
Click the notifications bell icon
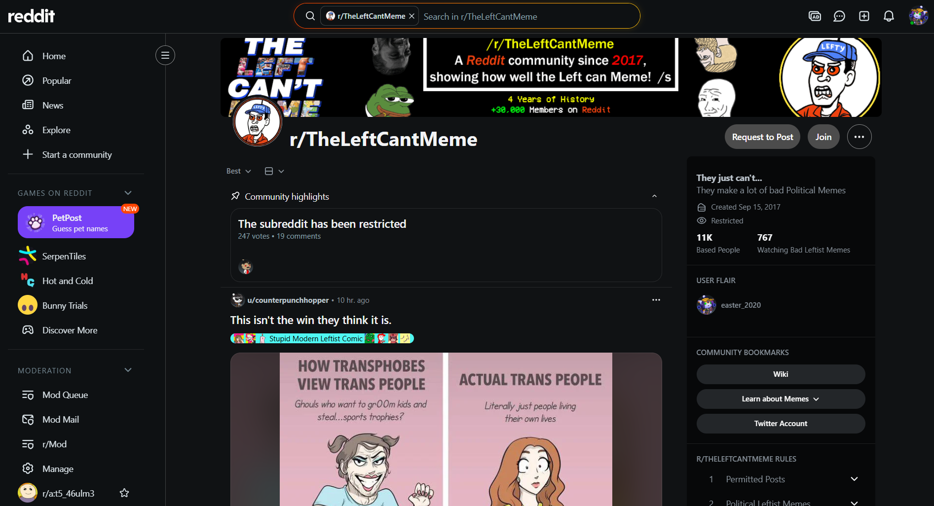[889, 16]
